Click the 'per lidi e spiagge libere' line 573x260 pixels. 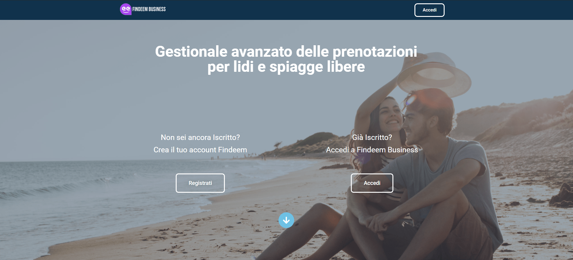tap(286, 67)
